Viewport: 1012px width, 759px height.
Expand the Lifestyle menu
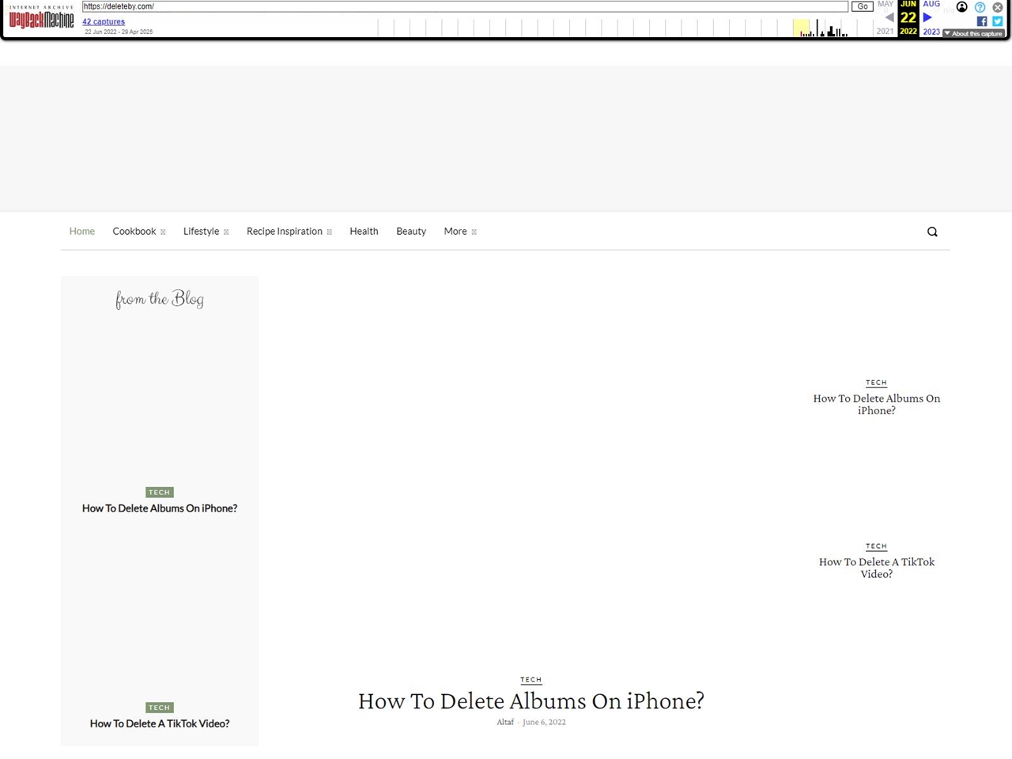206,232
